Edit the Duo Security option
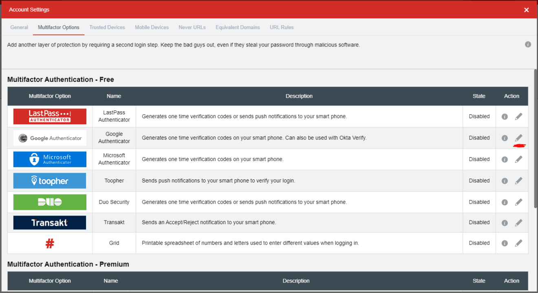Viewport: 538px width, 293px height. pyautogui.click(x=518, y=202)
